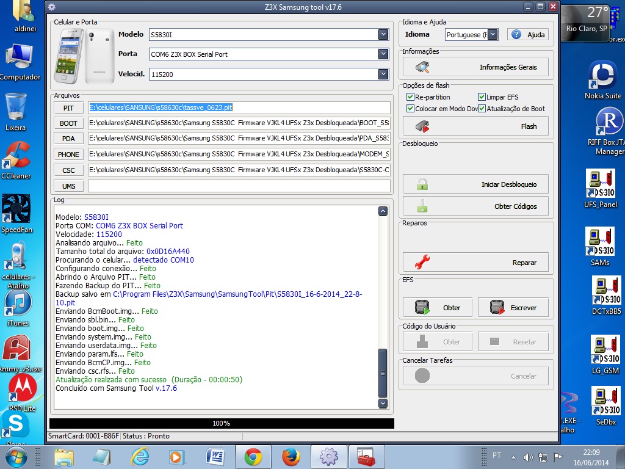Open the Idioma Portuguese dropdown
Viewport: 625px width, 469px height.
pyautogui.click(x=493, y=35)
